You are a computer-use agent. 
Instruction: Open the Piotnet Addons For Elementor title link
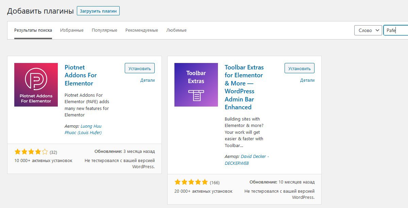[81, 75]
